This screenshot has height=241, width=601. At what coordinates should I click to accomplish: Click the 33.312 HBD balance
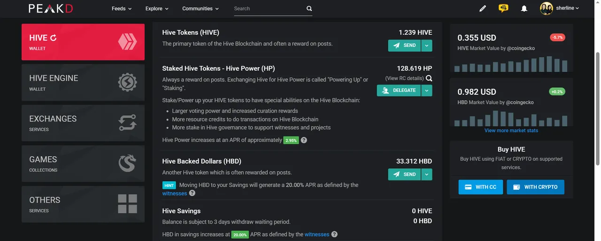414,161
